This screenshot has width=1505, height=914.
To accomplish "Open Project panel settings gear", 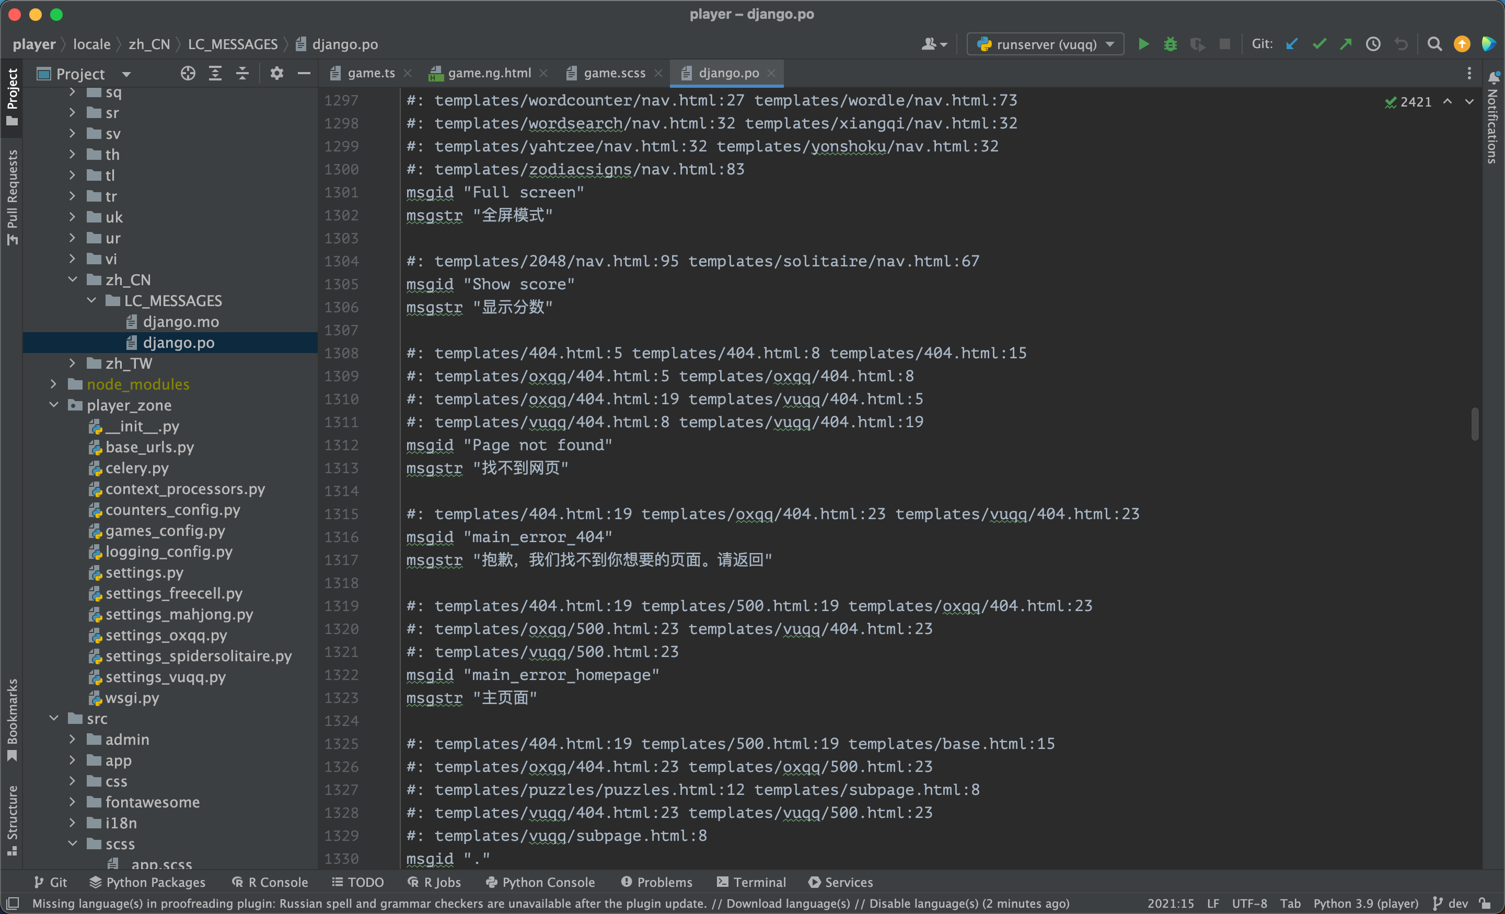I will [276, 74].
